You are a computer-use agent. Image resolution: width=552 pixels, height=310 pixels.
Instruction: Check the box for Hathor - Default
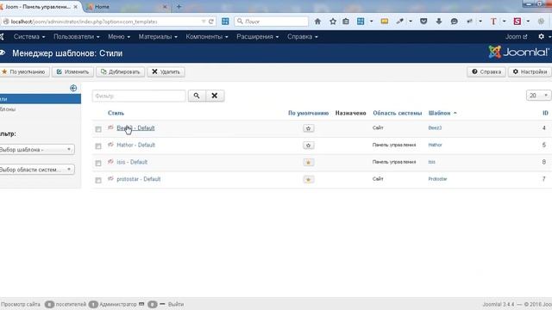(x=98, y=146)
